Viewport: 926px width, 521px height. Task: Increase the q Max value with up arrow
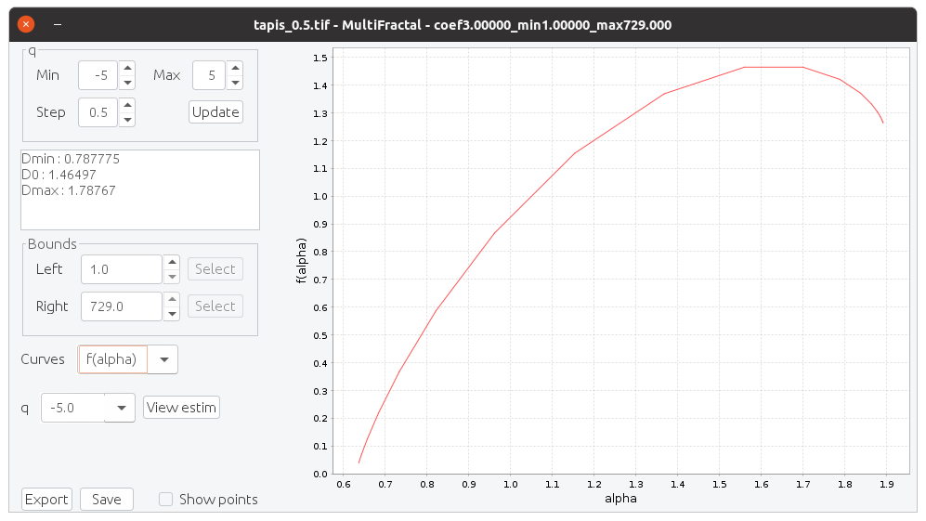pyautogui.click(x=235, y=68)
